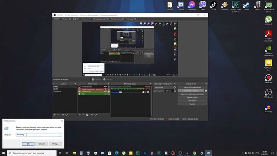Open the Speccy desktop shortcut
Screen dimensions: 277x156
258,6
